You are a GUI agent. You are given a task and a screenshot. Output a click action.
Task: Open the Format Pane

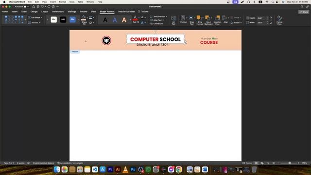point(279,20)
